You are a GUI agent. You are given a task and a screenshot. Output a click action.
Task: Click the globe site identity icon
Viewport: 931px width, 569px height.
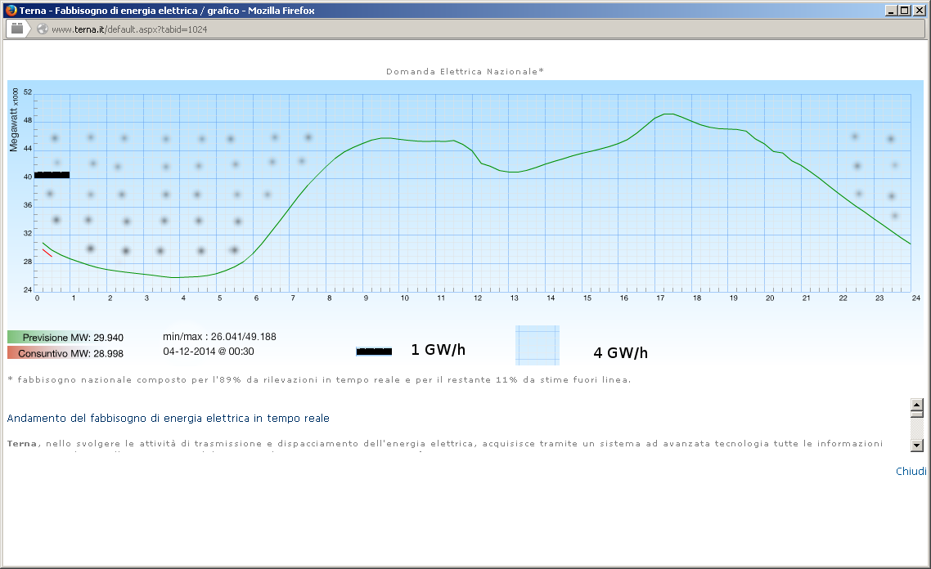tap(43, 29)
